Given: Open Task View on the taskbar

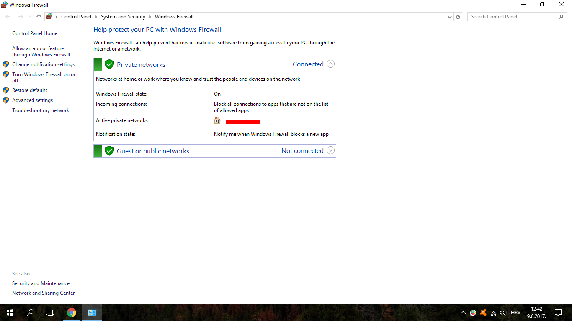Looking at the screenshot, I should point(50,313).
